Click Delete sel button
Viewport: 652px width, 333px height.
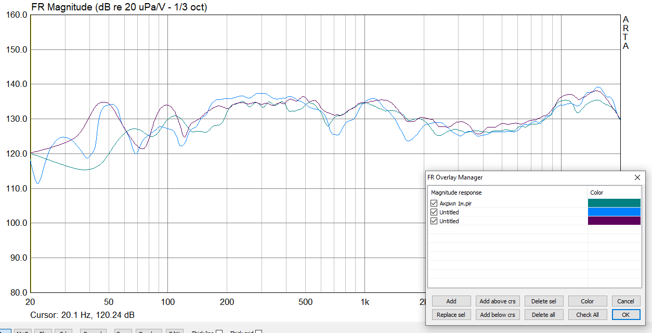(x=544, y=301)
